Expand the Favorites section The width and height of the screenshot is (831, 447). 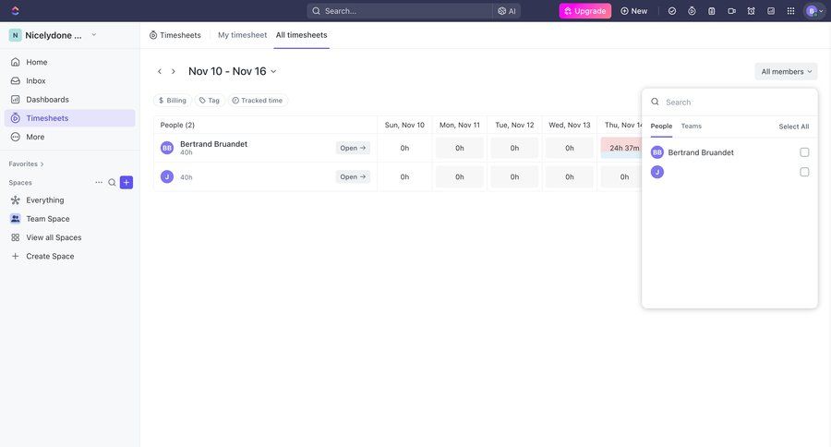[27, 163]
